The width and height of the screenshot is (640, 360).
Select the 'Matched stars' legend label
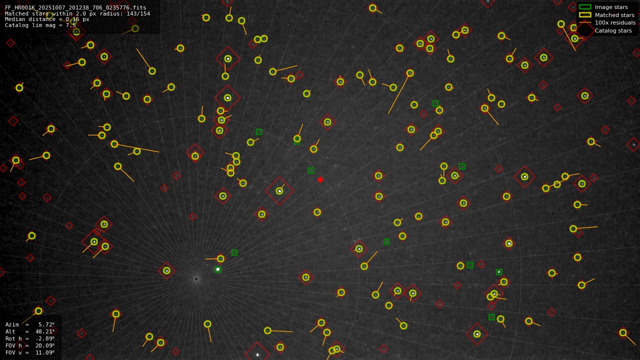(x=614, y=15)
